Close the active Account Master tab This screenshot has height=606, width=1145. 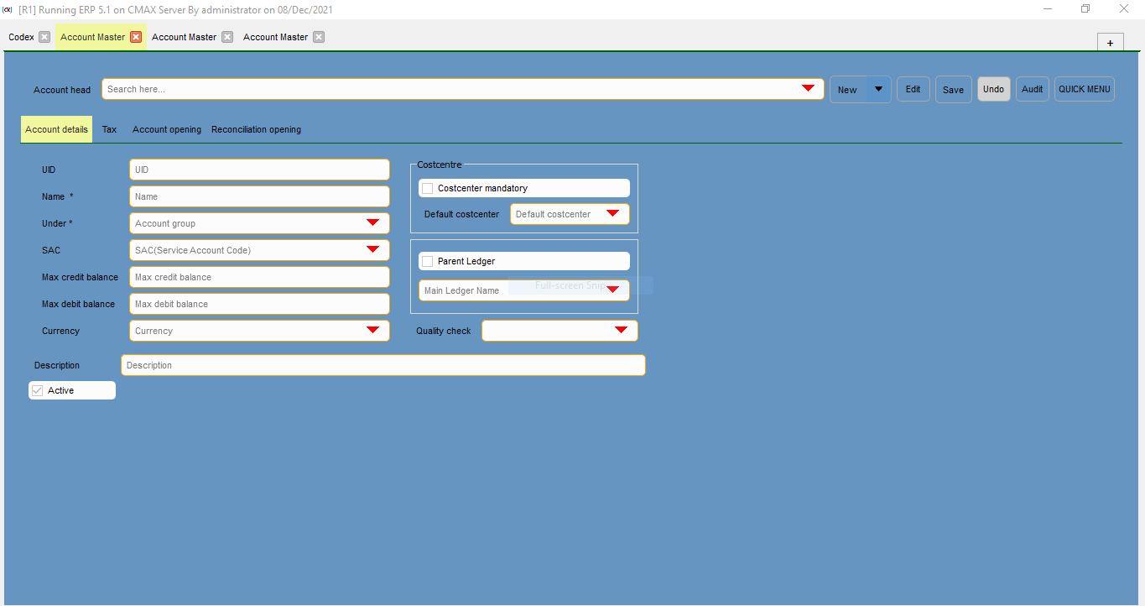point(136,37)
